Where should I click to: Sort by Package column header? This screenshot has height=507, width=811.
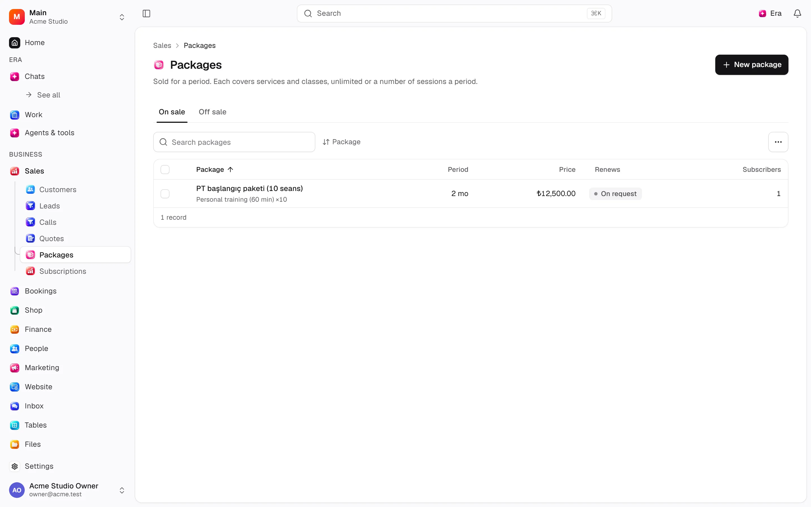[x=215, y=170]
